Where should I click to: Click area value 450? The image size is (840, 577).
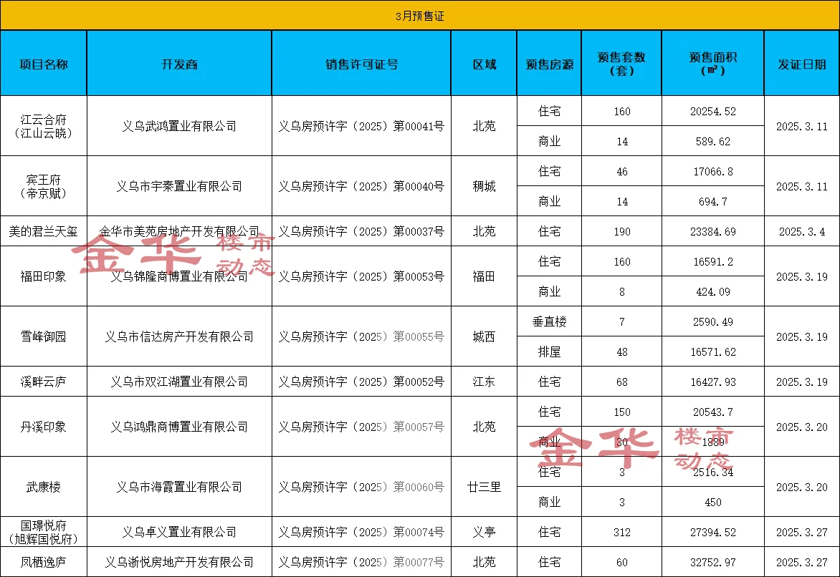[713, 502]
